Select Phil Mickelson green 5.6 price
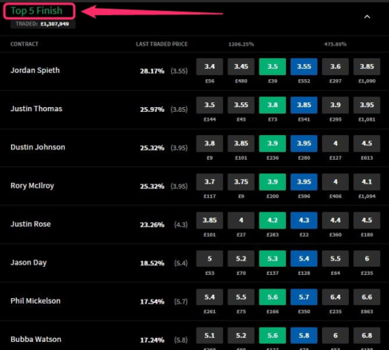Viewport: 389px width, 350px height. coord(272,297)
